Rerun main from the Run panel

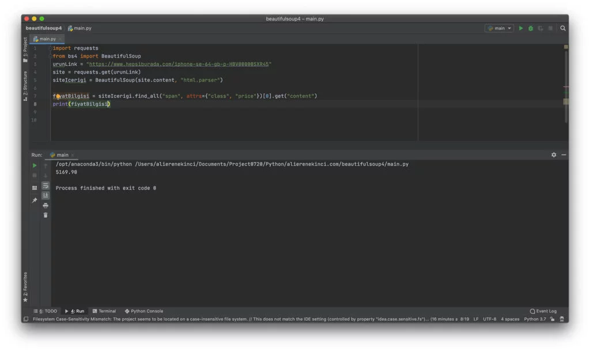[x=35, y=165]
